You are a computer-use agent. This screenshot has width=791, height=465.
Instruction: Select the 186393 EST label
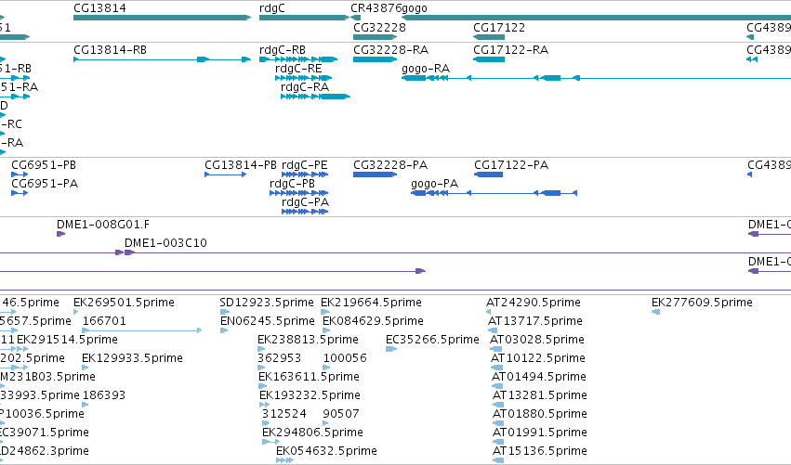(x=104, y=395)
